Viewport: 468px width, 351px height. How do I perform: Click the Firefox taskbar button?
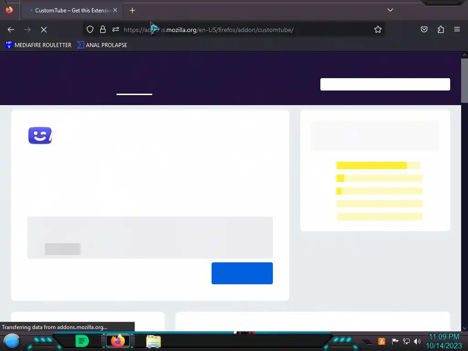(x=118, y=341)
